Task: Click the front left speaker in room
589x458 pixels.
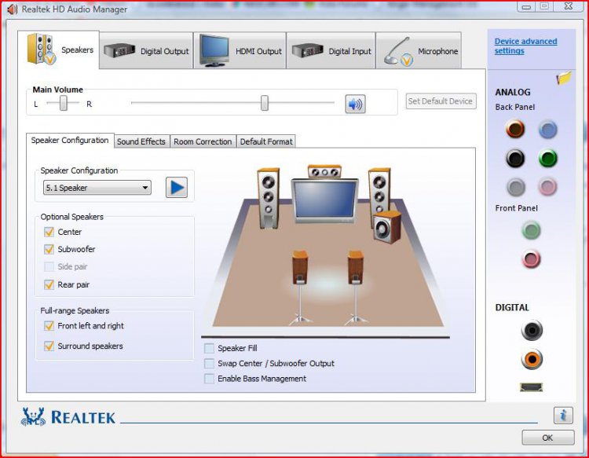Action: click(269, 199)
